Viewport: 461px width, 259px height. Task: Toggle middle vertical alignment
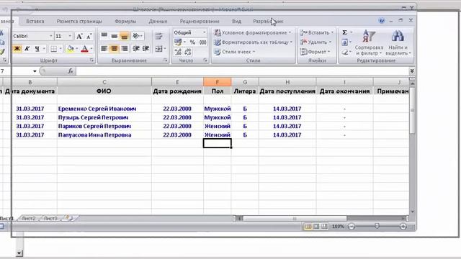point(114,36)
